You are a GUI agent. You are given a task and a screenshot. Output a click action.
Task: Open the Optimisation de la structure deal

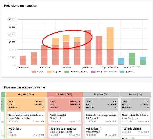click(x=26, y=115)
